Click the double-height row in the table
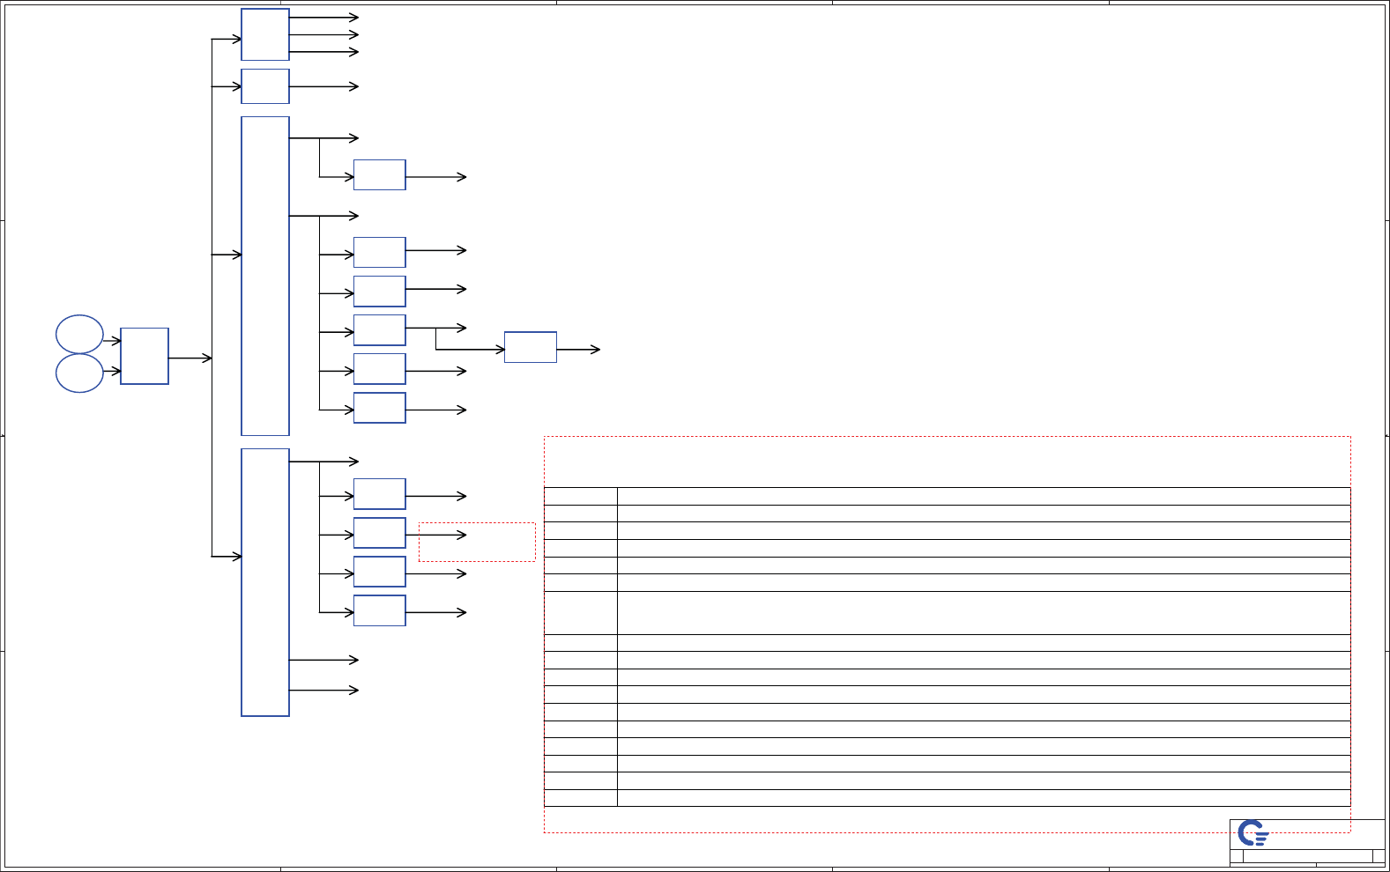1390x872 pixels. coord(948,612)
